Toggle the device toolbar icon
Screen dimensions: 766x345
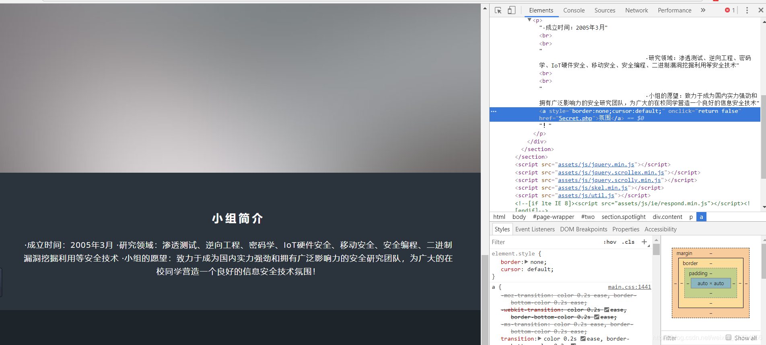(511, 10)
